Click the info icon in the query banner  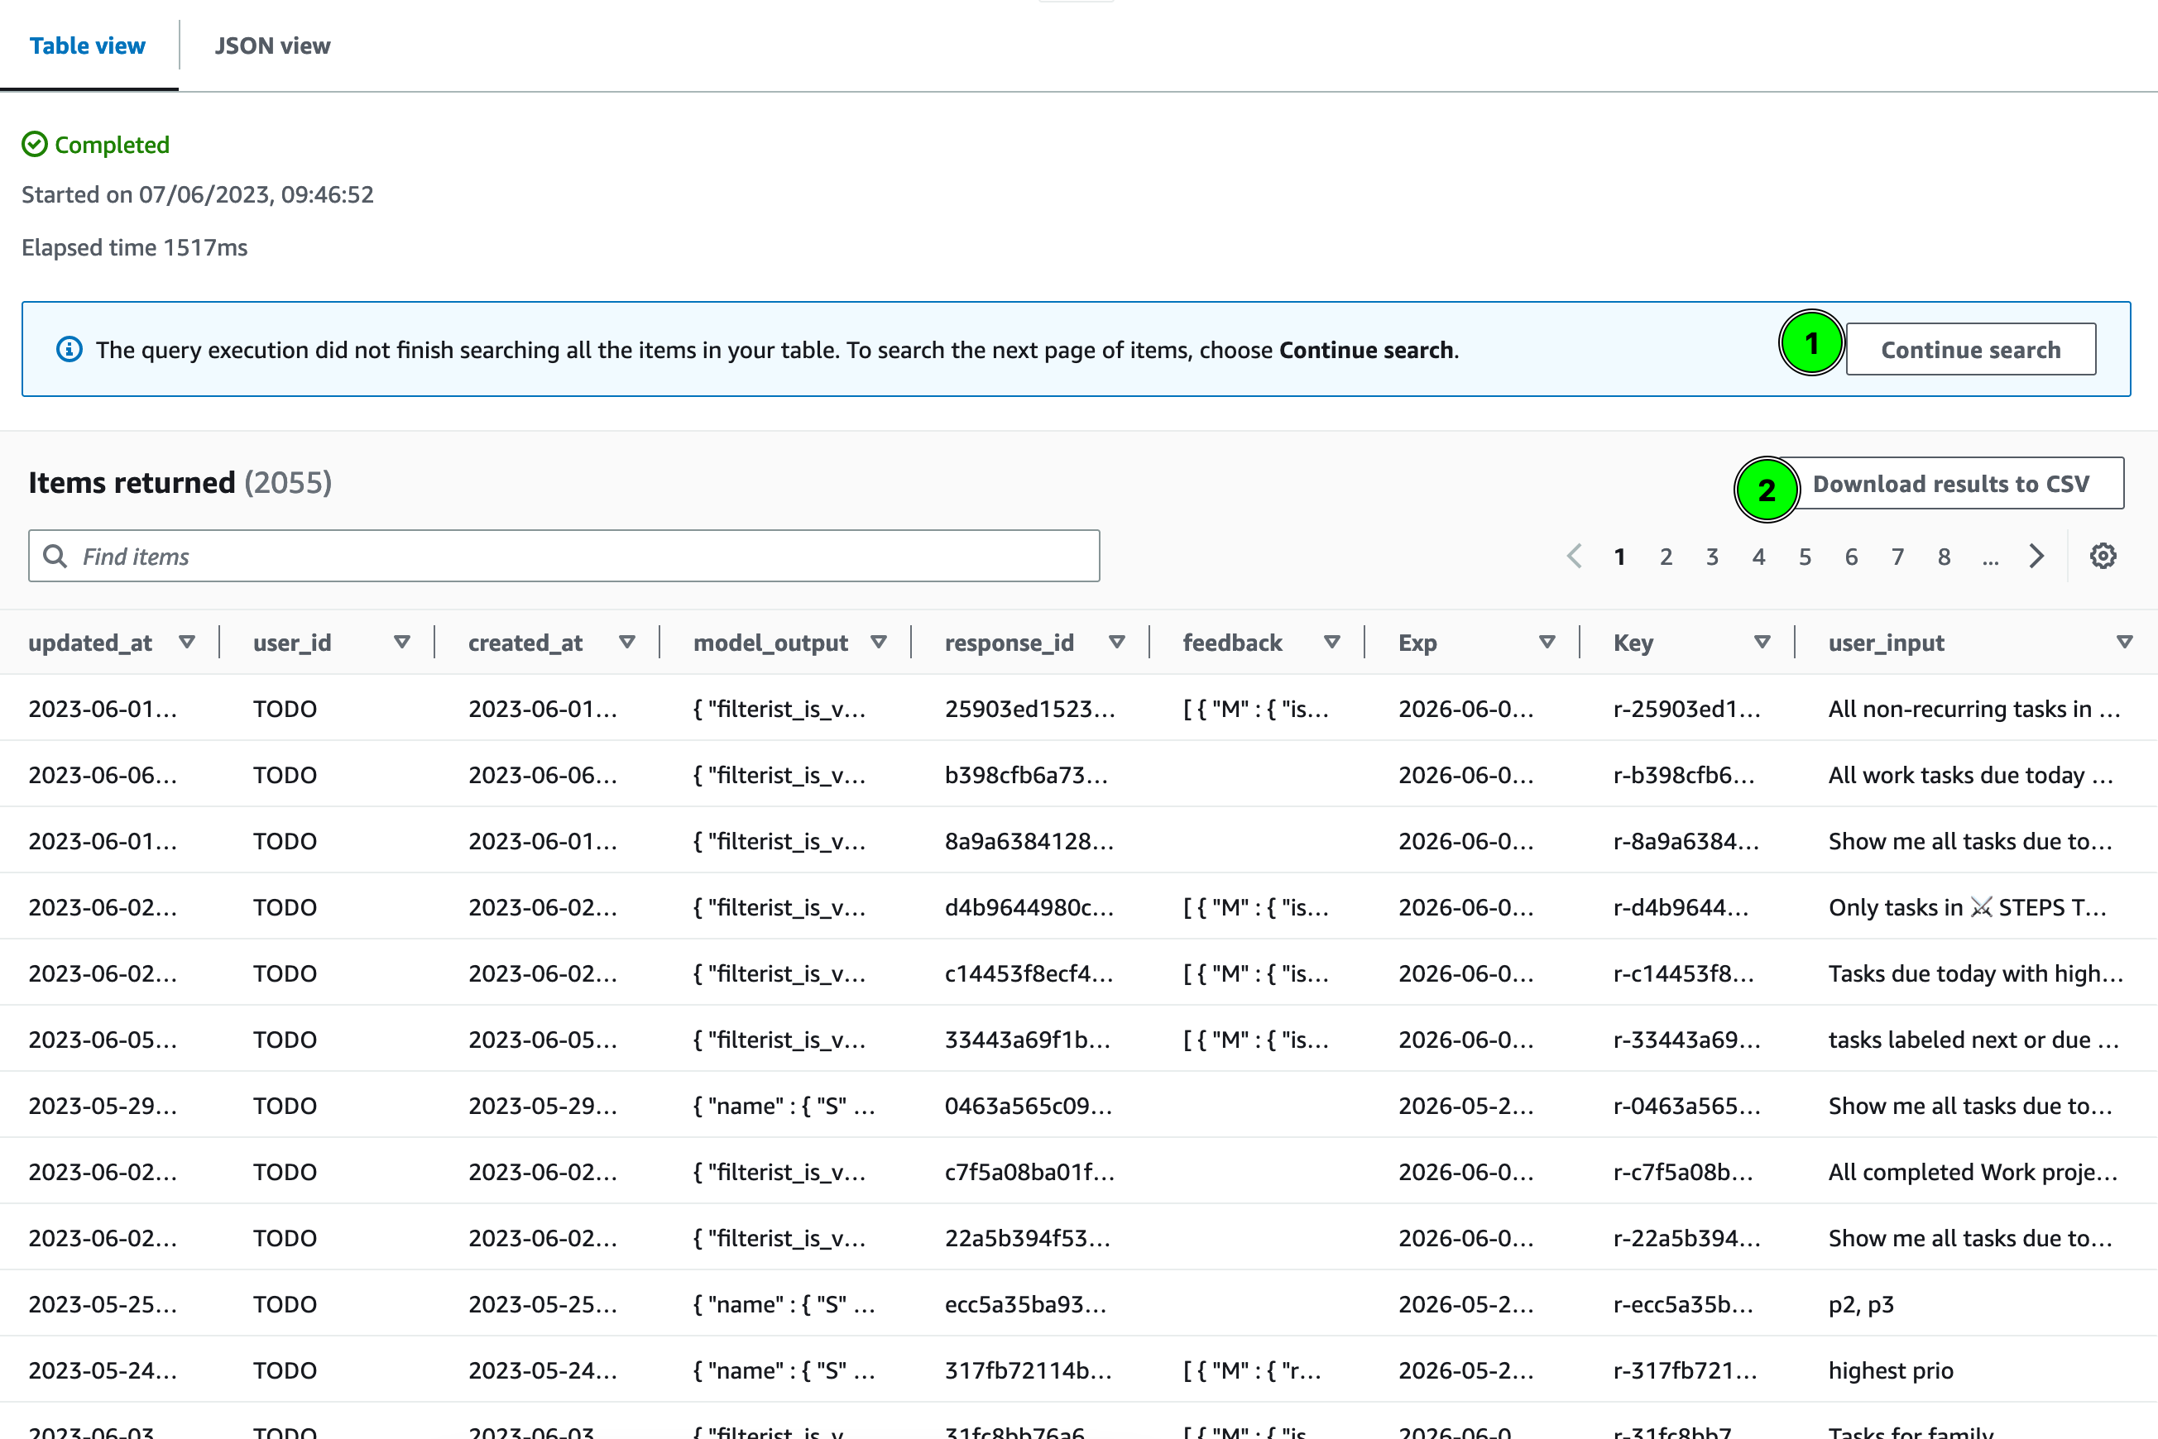click(x=69, y=349)
